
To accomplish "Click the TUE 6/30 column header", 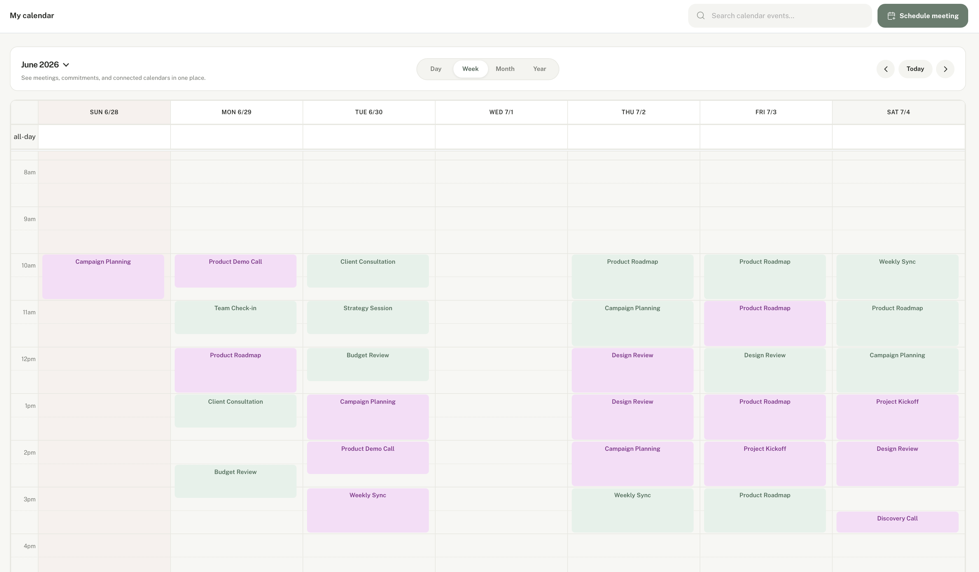I will (x=369, y=112).
